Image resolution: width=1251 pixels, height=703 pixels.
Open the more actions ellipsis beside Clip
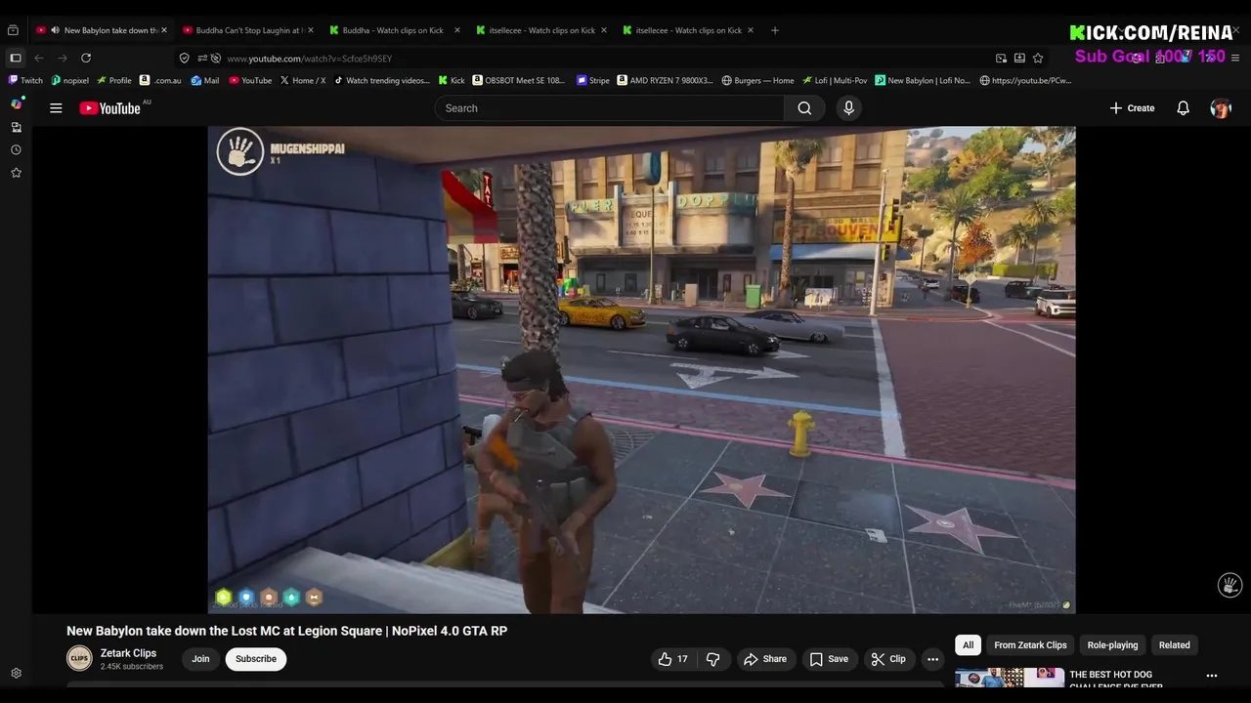(932, 659)
